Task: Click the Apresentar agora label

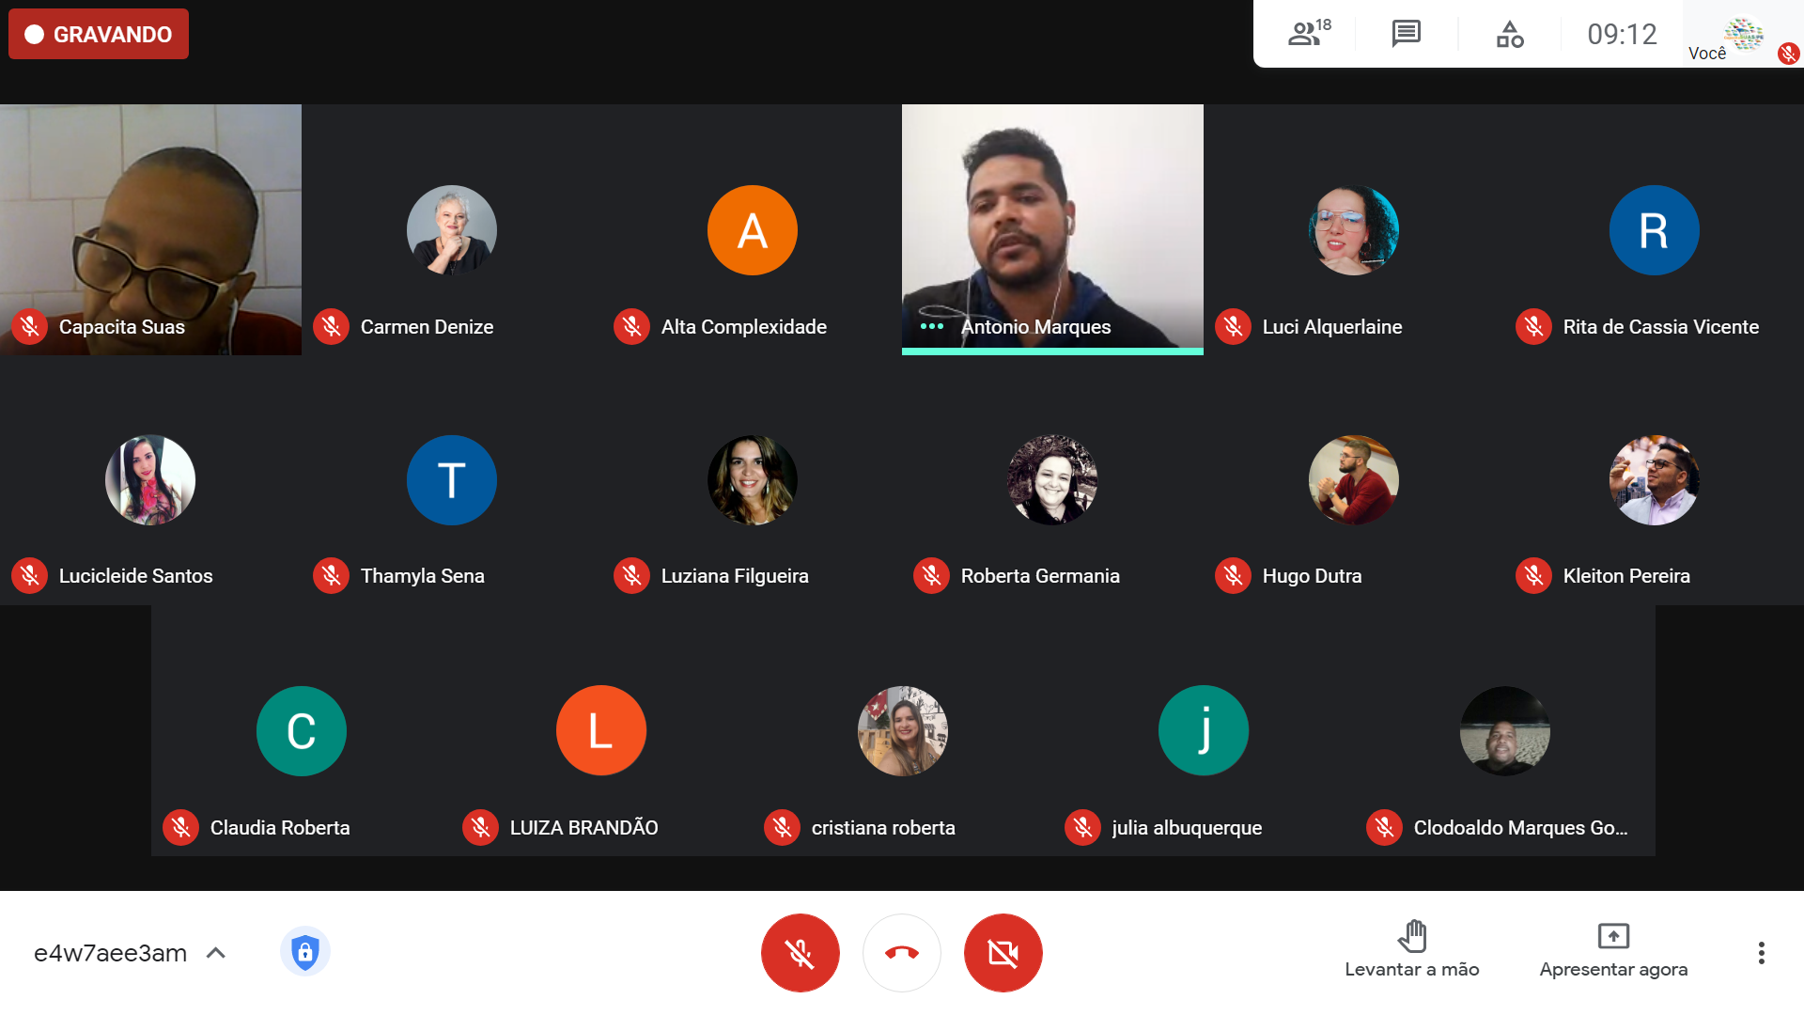Action: tap(1612, 969)
